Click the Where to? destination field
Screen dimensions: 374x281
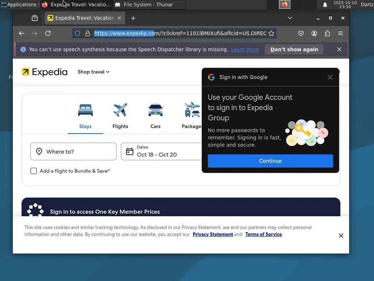pyautogui.click(x=73, y=151)
